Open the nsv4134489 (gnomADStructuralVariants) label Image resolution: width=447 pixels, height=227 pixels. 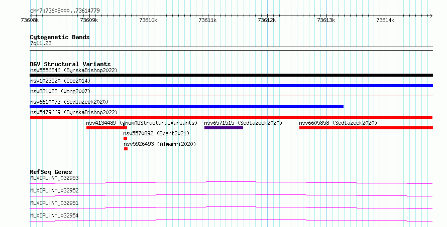(x=142, y=123)
